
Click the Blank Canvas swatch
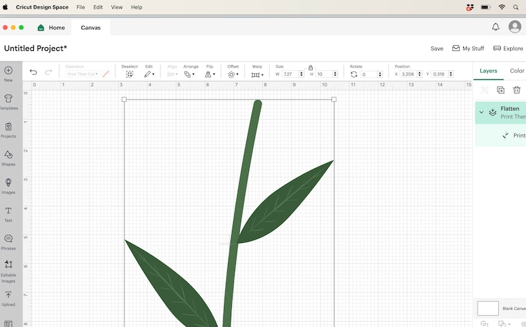pos(488,308)
